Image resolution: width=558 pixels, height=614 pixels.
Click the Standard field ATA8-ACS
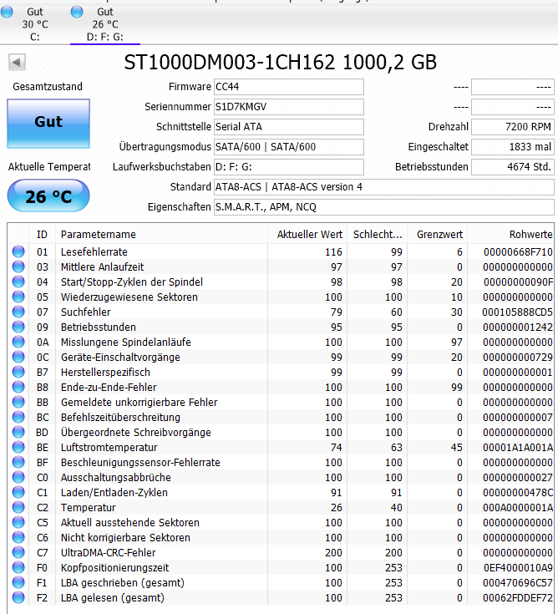pyautogui.click(x=383, y=187)
